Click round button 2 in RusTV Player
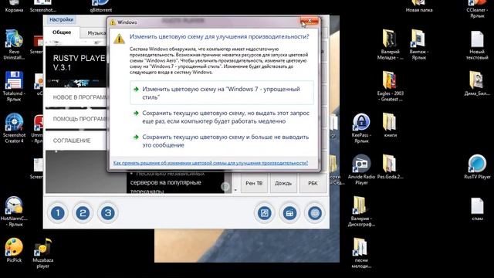494x278 pixels. [x=83, y=213]
